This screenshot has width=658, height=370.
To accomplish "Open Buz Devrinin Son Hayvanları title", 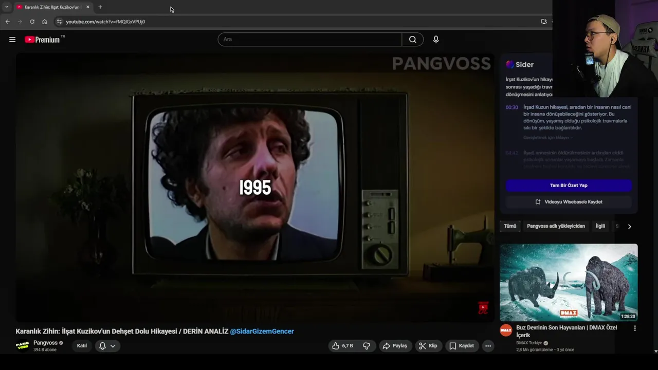I will (x=566, y=331).
